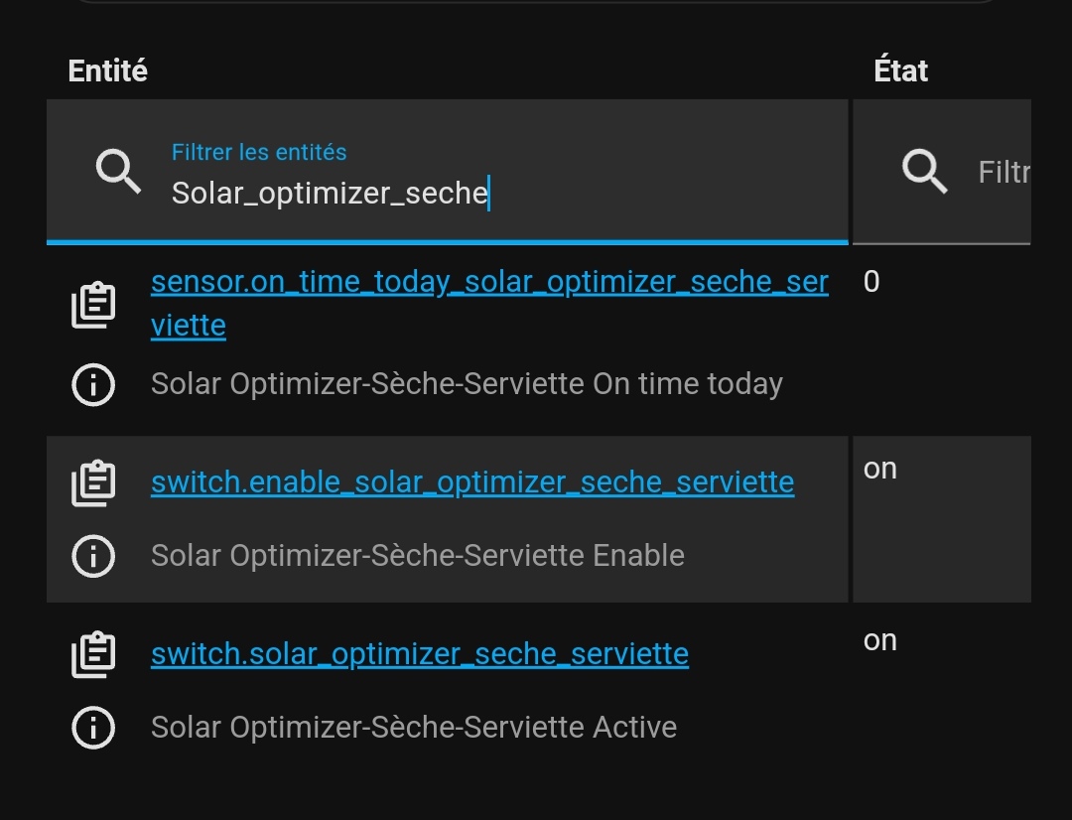This screenshot has height=820, width=1072.
Task: Select the 'on' state of the Enable switch
Action: coord(879,470)
